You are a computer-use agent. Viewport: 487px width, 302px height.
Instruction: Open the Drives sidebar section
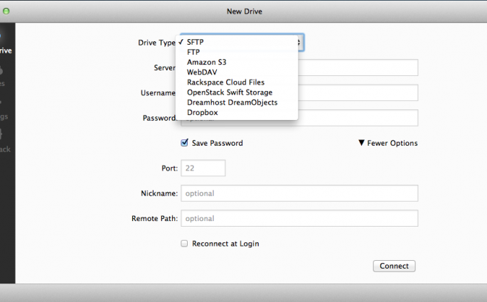pos(4,75)
